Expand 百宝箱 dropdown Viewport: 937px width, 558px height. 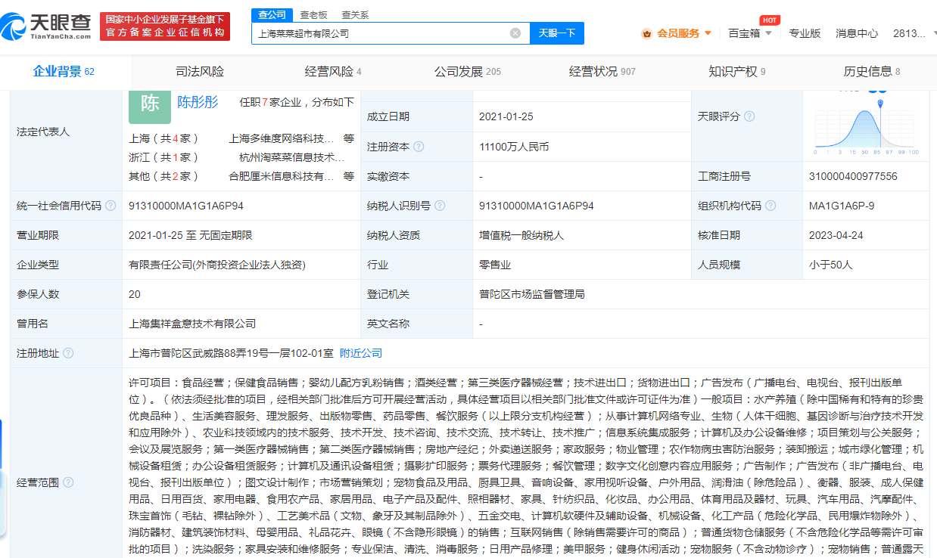click(x=768, y=33)
